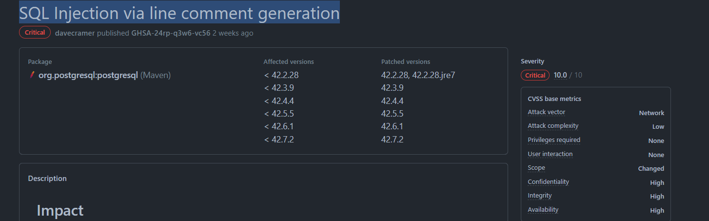Screen dimensions: 709x221
Task: Click the Impact heading in the Description
Action: tap(60, 210)
